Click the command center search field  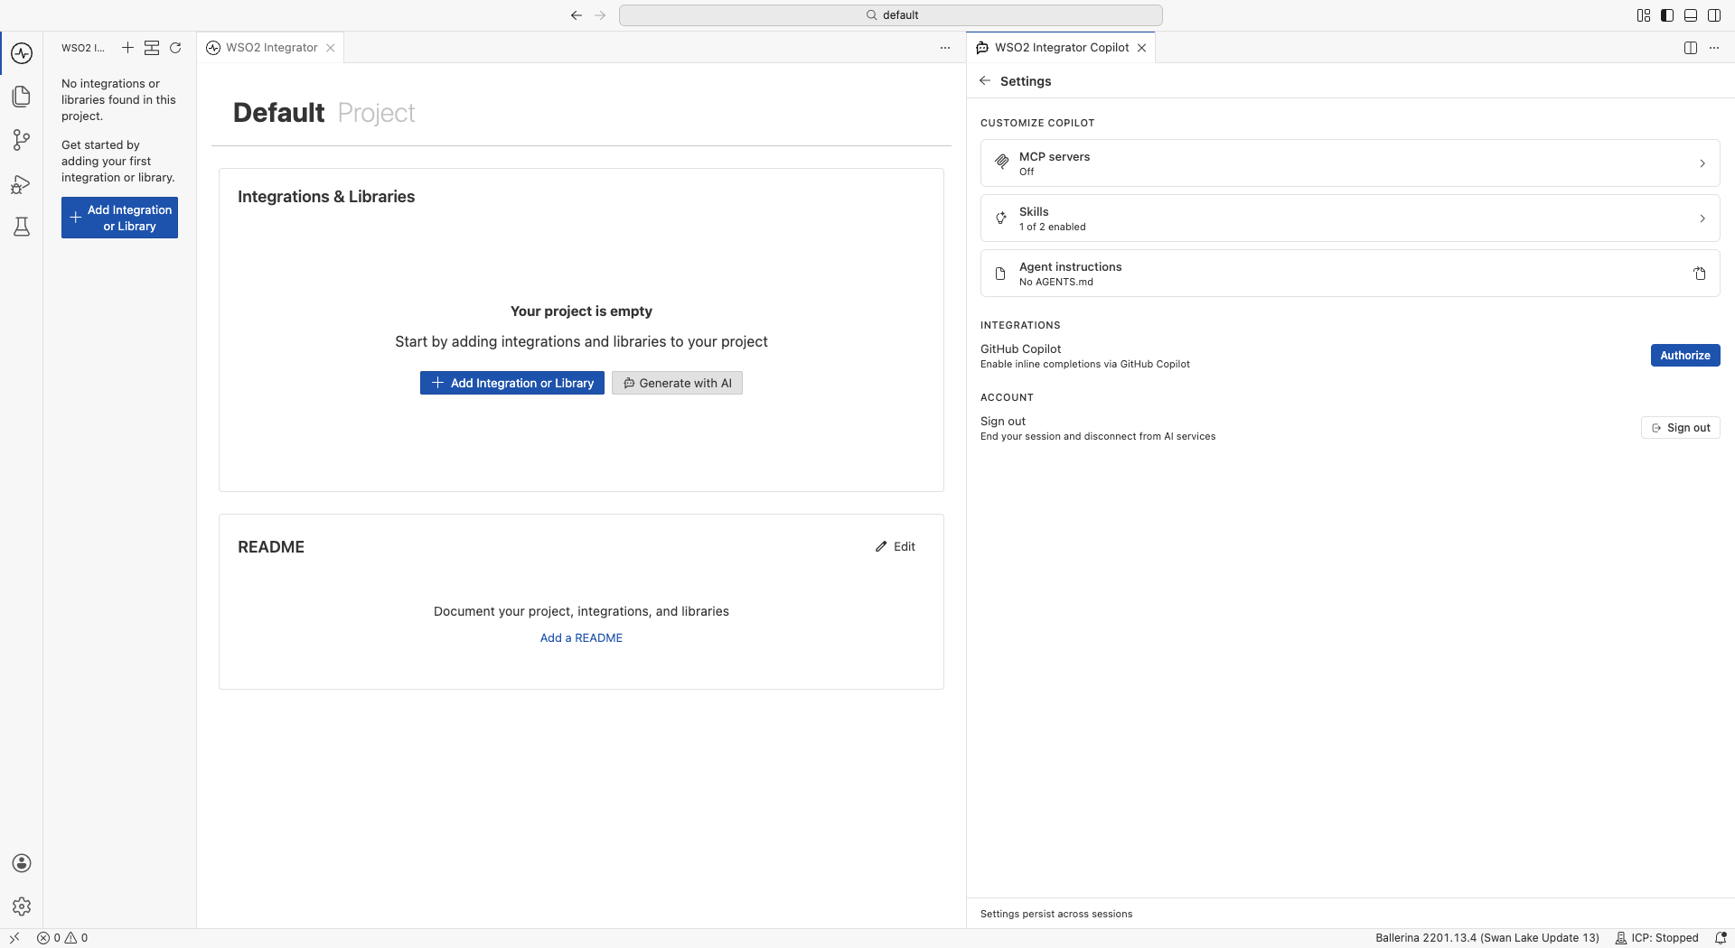pos(891,15)
